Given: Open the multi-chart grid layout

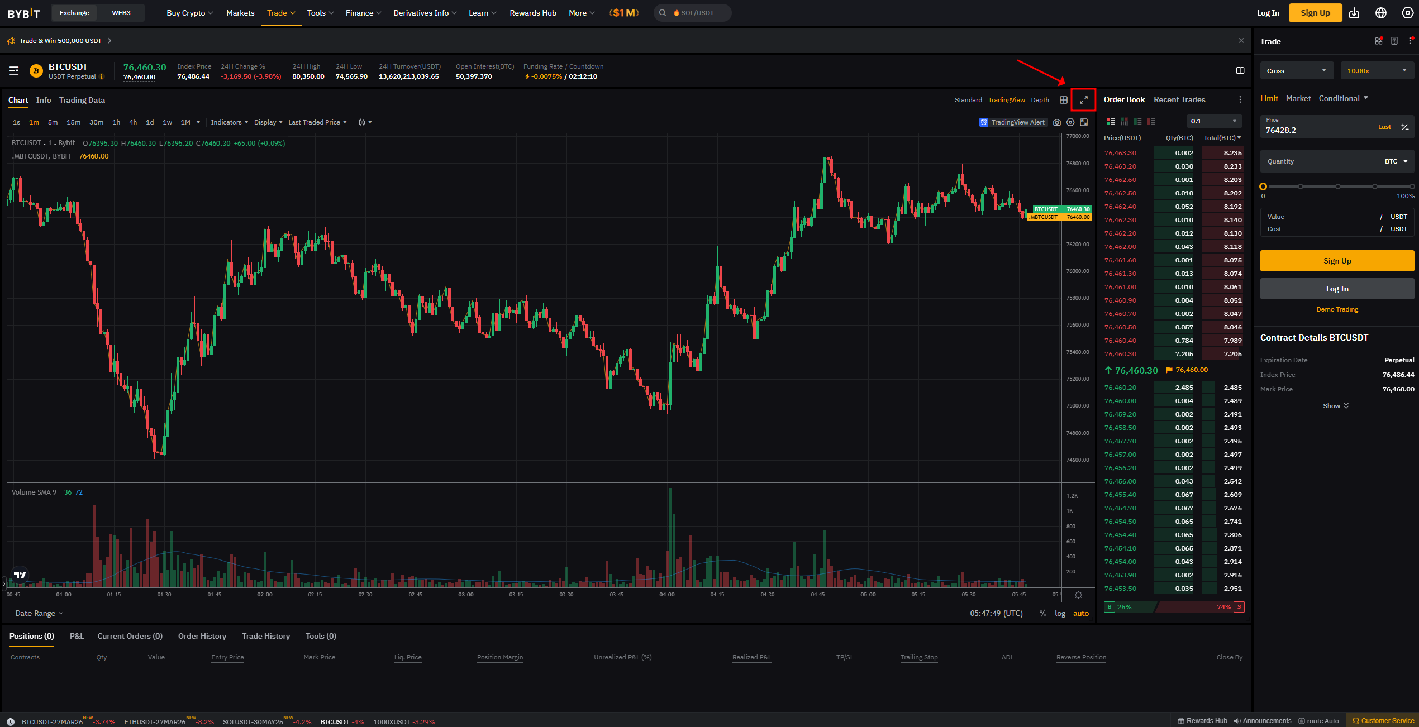Looking at the screenshot, I should [x=1064, y=100].
